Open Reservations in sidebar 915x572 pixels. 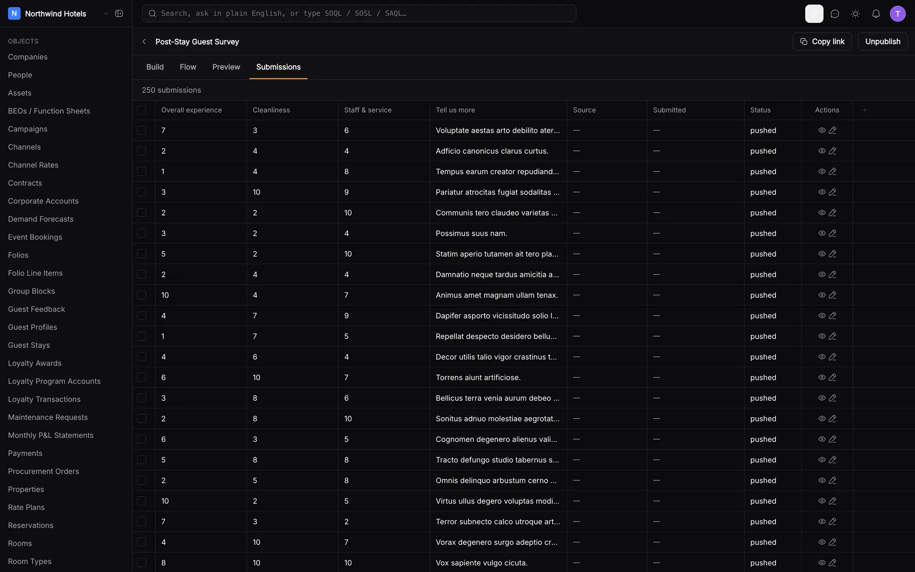pos(31,525)
